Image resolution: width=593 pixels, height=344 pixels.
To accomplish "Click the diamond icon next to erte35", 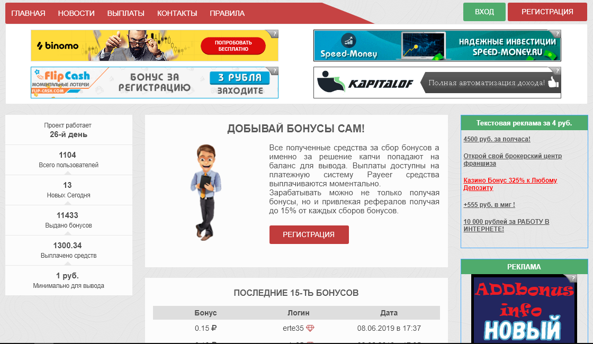I will click(310, 328).
